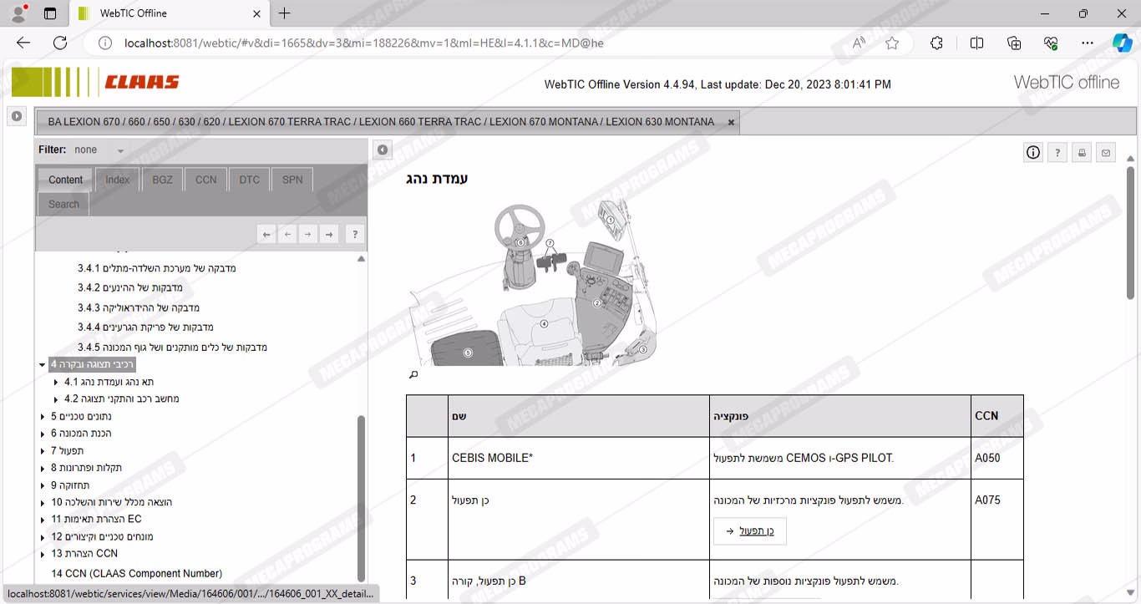Screen dimensions: 1141x604
Task: Refresh the browser page
Action: pos(60,43)
